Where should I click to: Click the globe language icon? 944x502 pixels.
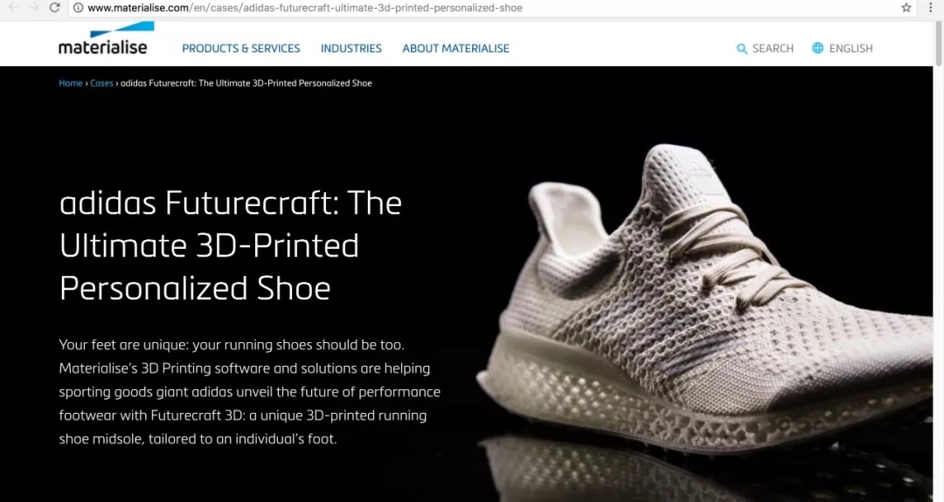pos(817,48)
